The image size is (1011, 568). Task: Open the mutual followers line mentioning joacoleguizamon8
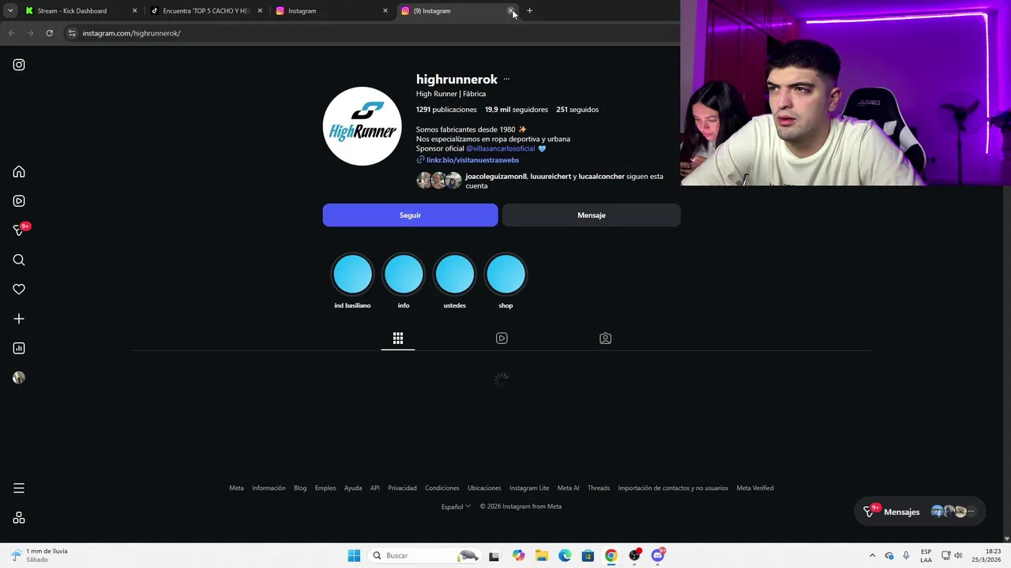point(564,181)
